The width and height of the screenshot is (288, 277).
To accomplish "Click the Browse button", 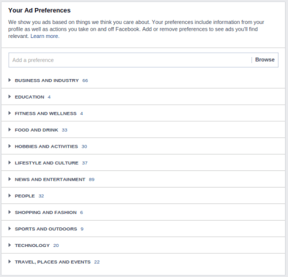I will [265, 59].
